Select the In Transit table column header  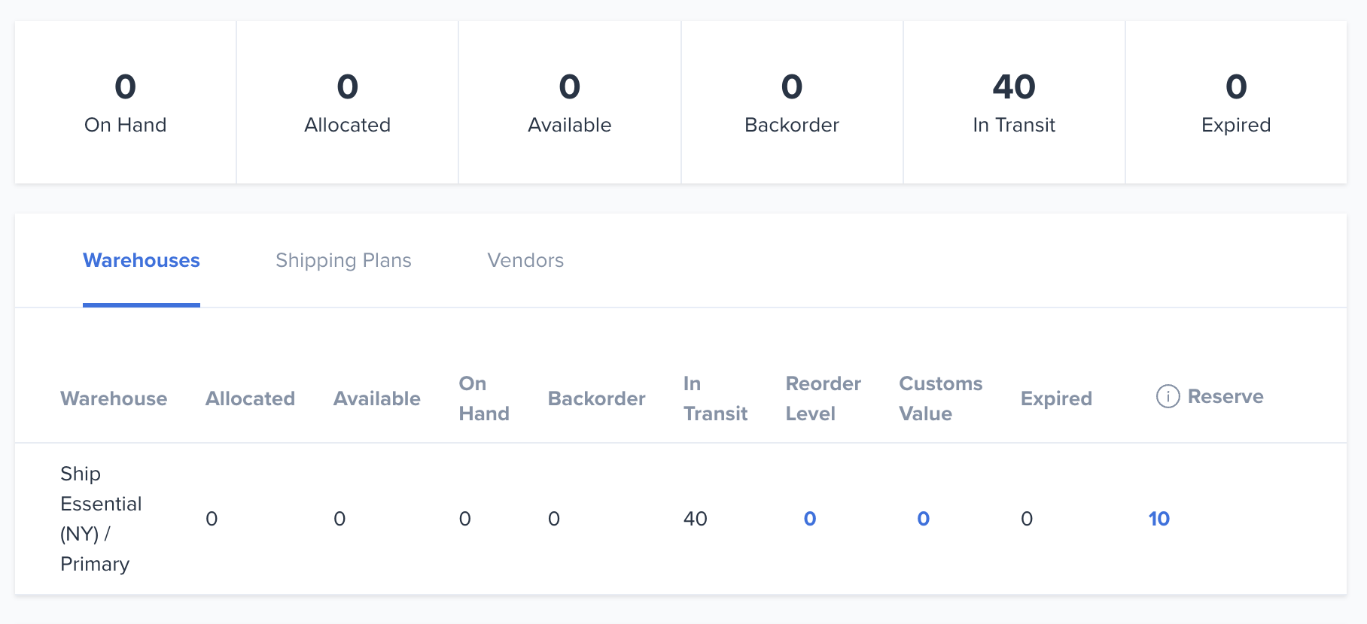tap(716, 398)
